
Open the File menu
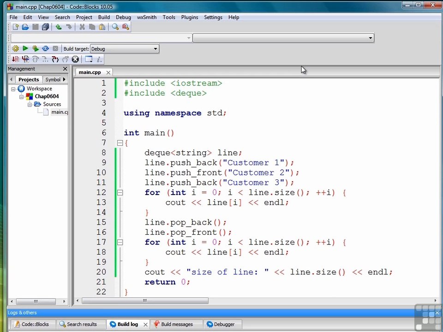tap(13, 17)
